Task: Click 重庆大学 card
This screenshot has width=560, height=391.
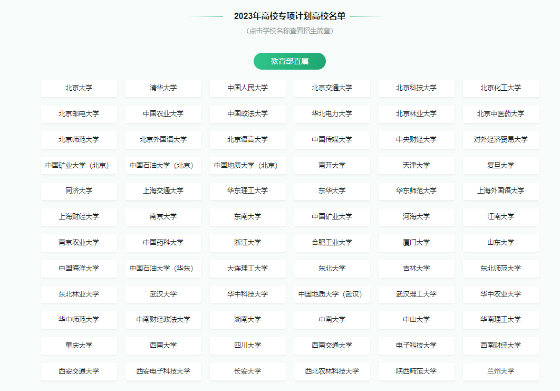Action: (x=79, y=346)
